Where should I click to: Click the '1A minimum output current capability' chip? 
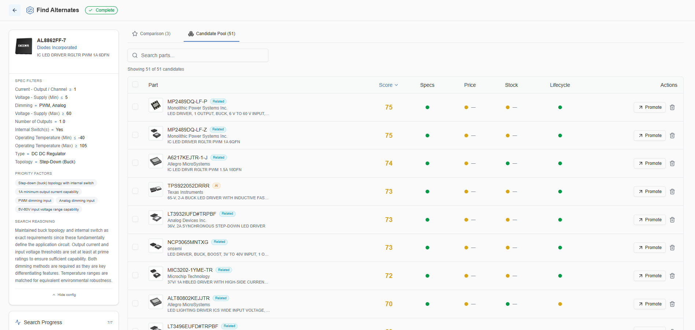48,192
